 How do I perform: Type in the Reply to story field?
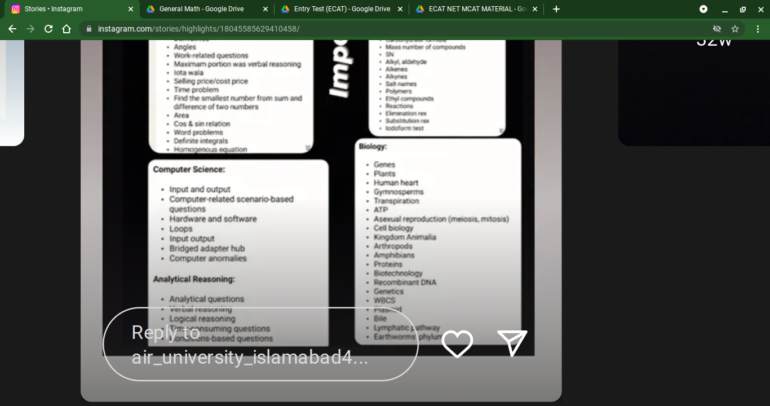(x=259, y=345)
